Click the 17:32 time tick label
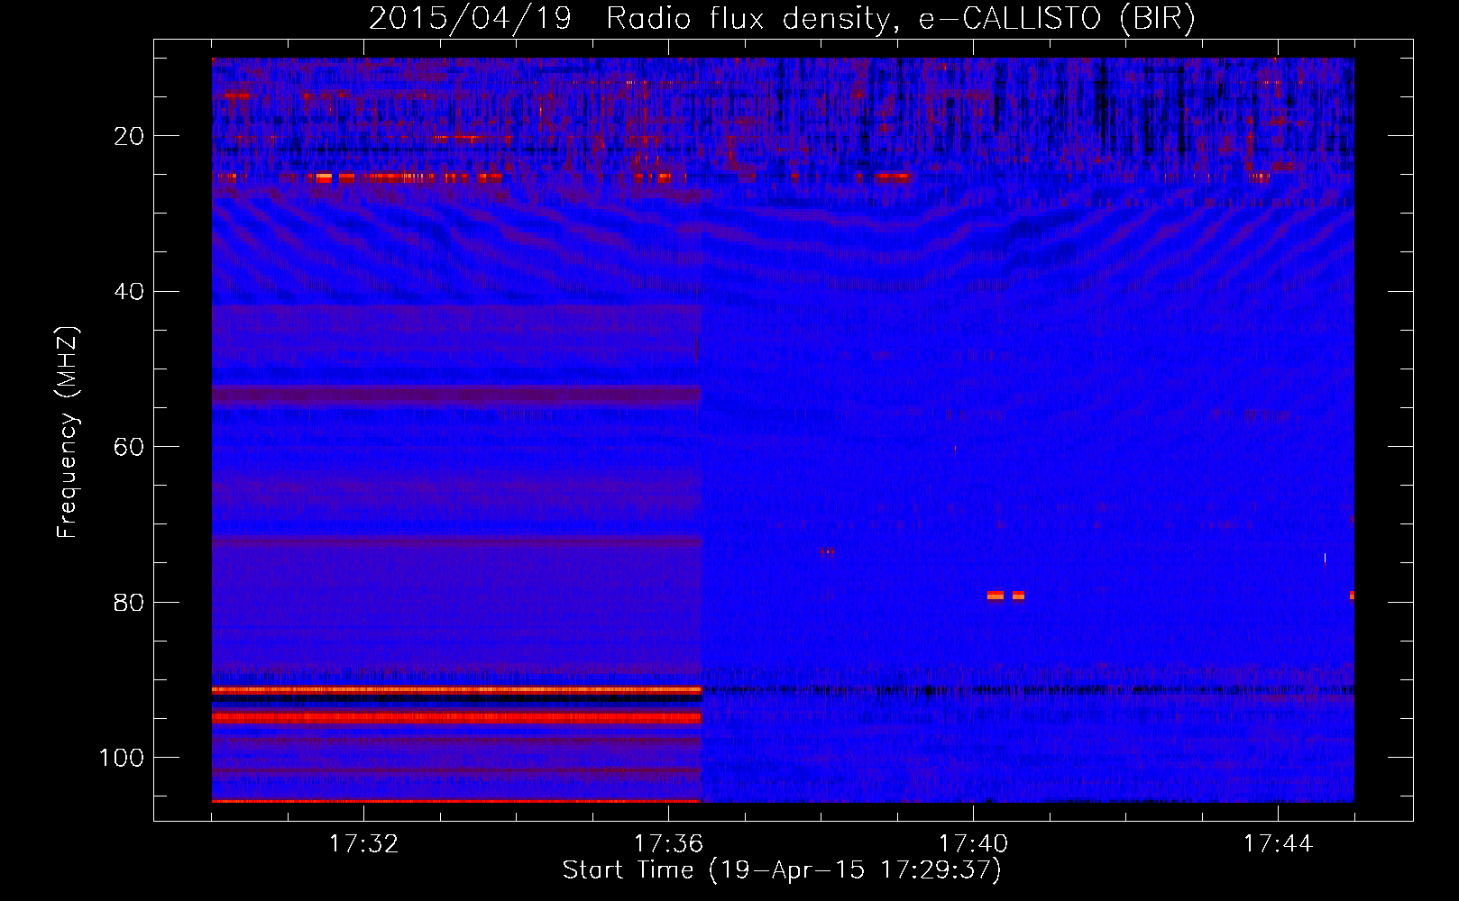The image size is (1459, 901). pos(363,844)
